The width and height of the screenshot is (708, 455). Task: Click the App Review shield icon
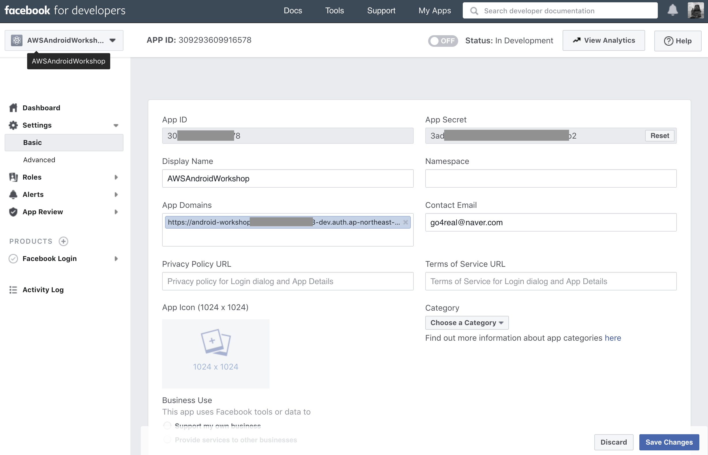[x=13, y=212]
